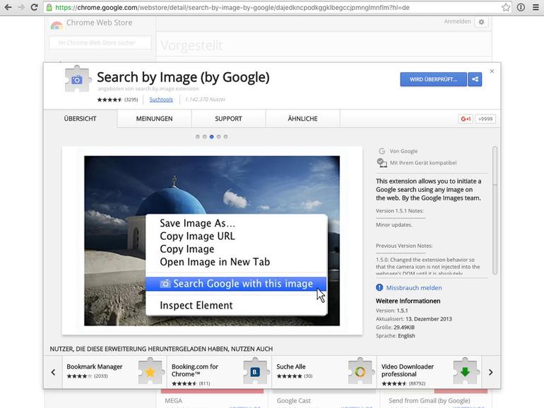
Task: Click Anmelden to sign in
Action: click(x=457, y=21)
